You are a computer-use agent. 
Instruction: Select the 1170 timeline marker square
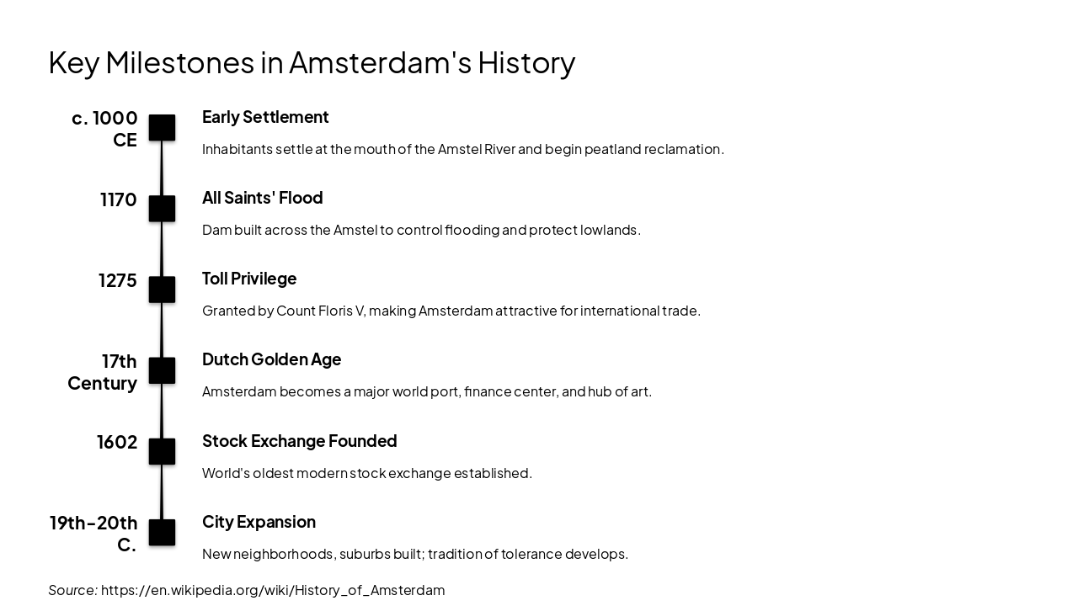pos(162,209)
